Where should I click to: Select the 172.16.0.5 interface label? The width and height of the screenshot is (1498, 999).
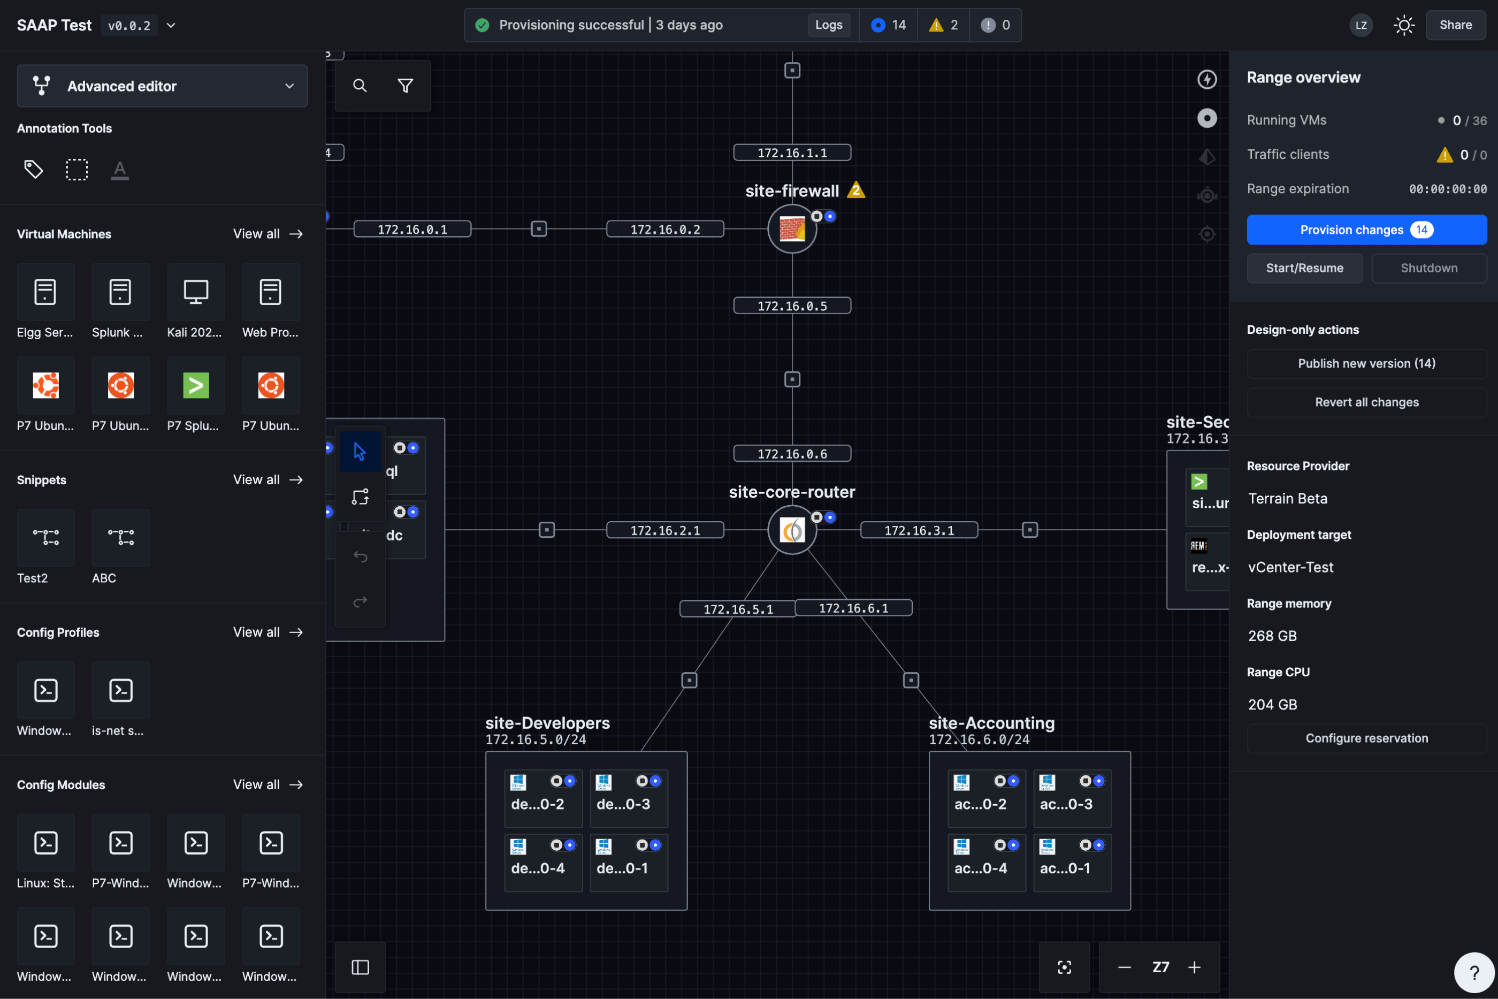pos(792,306)
